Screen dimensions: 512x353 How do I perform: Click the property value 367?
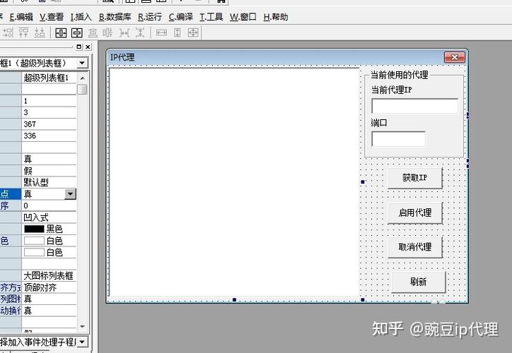click(x=49, y=124)
